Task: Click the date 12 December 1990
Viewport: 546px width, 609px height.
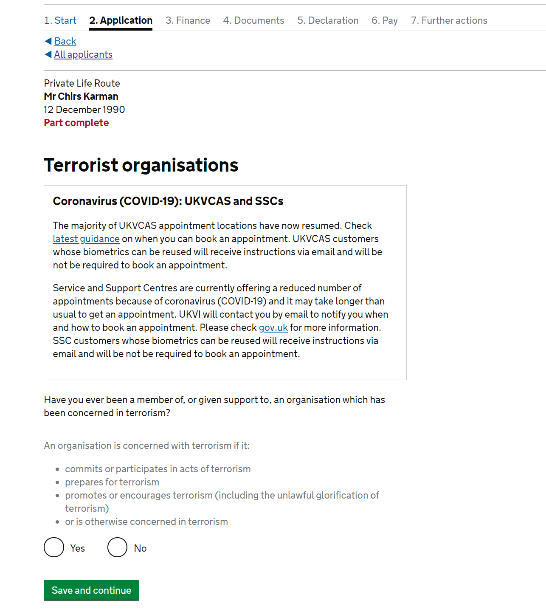Action: (x=84, y=110)
